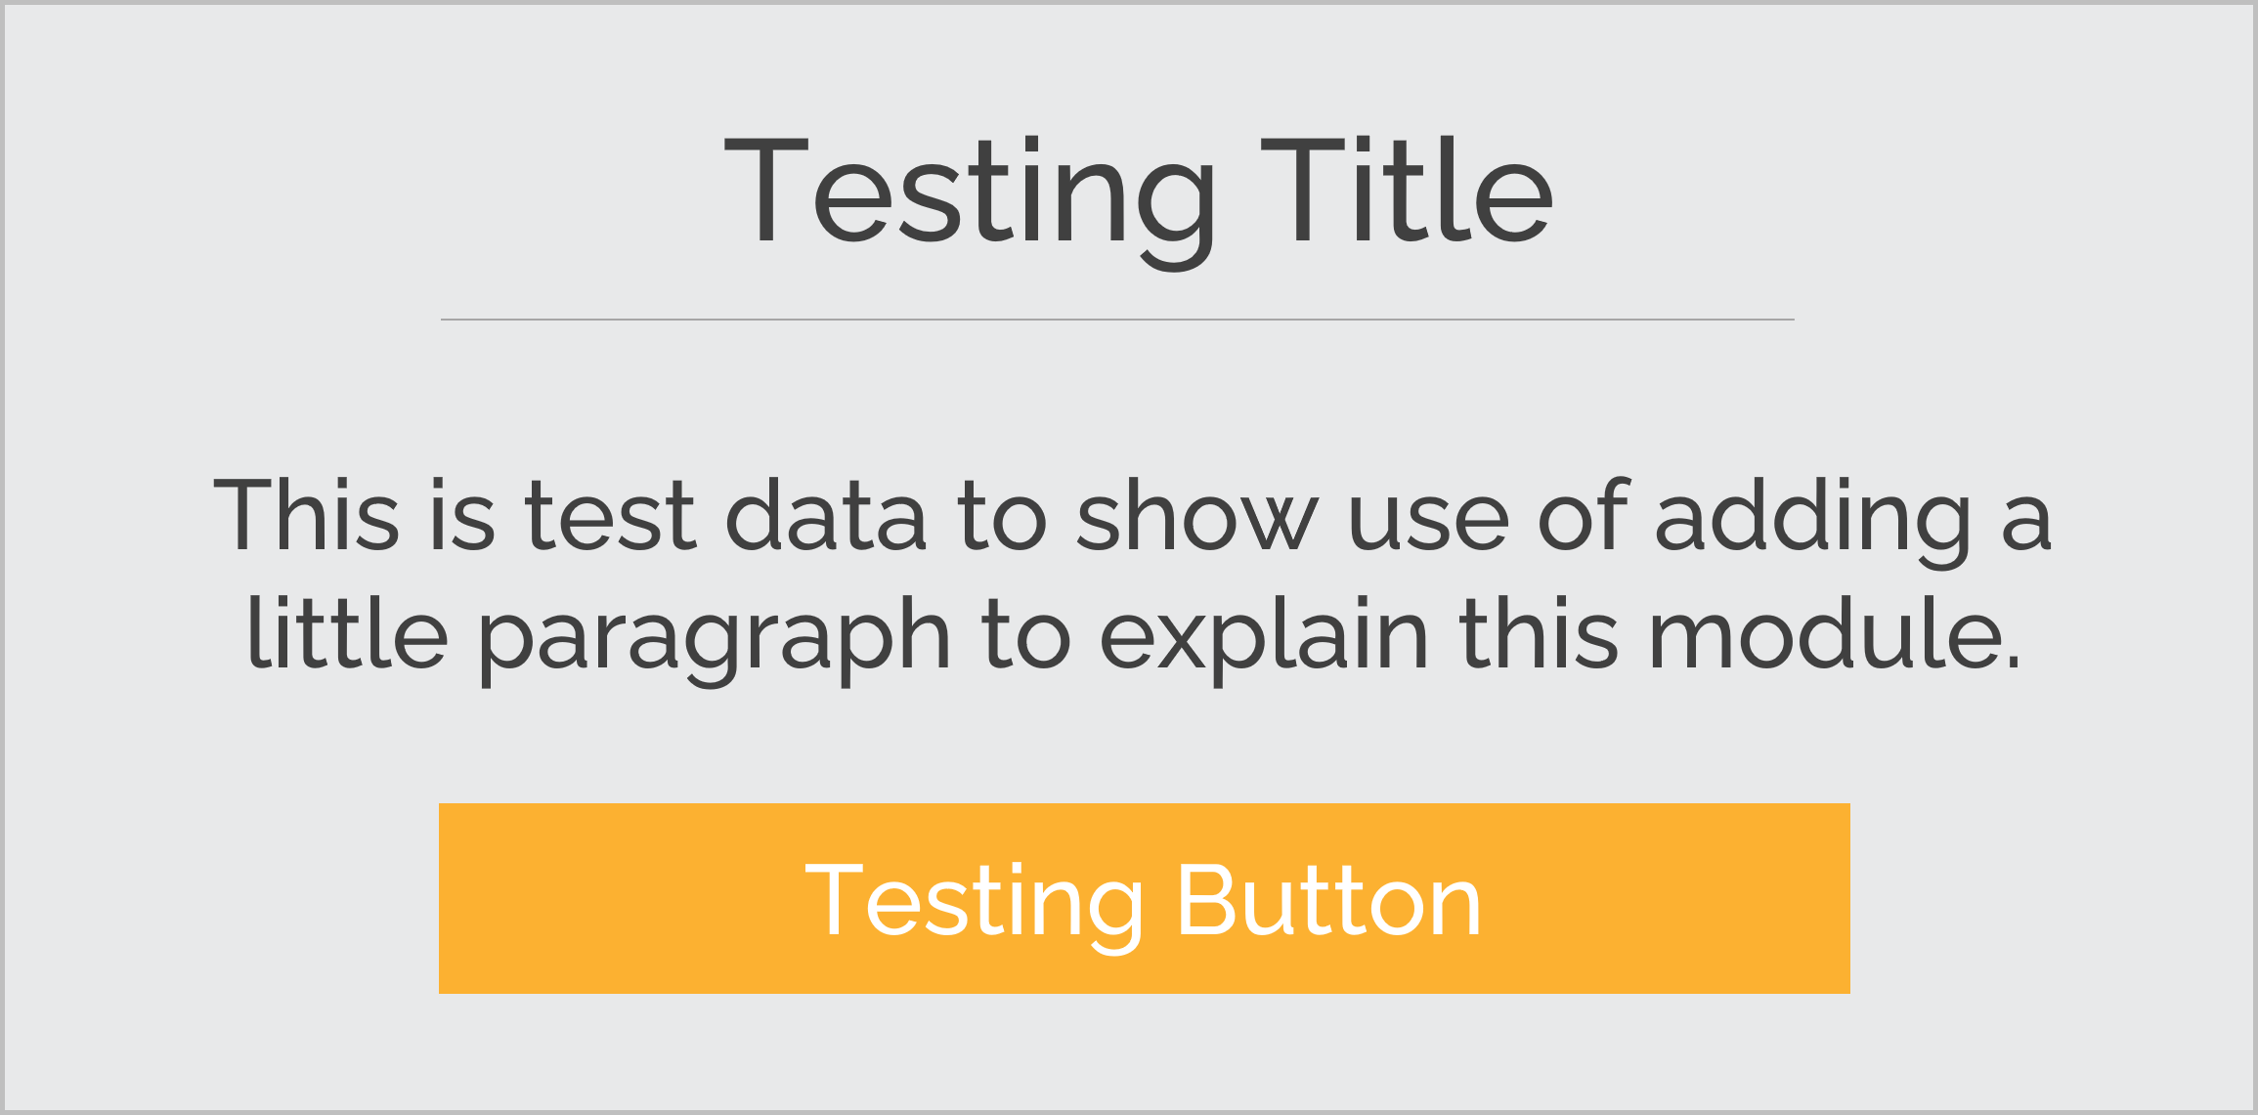Click the word "show" in the paragraph
This screenshot has width=2258, height=1115.
coord(1197,515)
